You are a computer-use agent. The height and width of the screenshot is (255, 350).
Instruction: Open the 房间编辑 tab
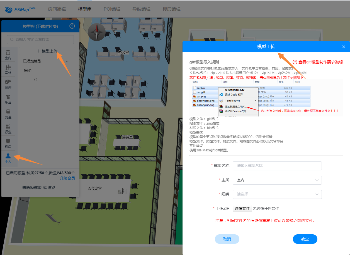coord(57,9)
